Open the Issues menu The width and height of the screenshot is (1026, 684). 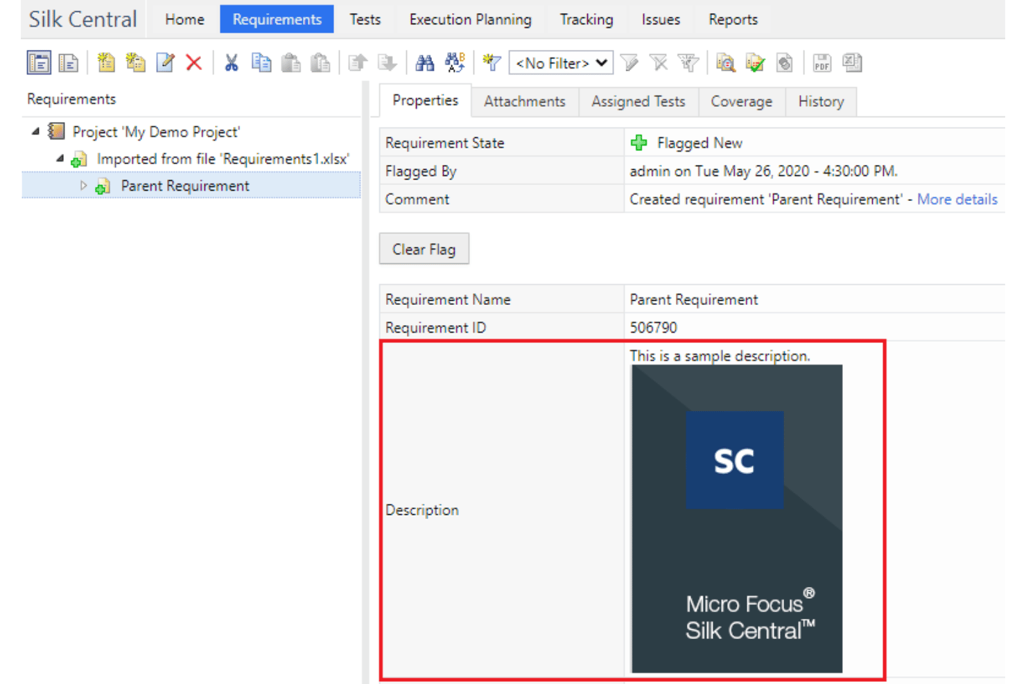(661, 19)
